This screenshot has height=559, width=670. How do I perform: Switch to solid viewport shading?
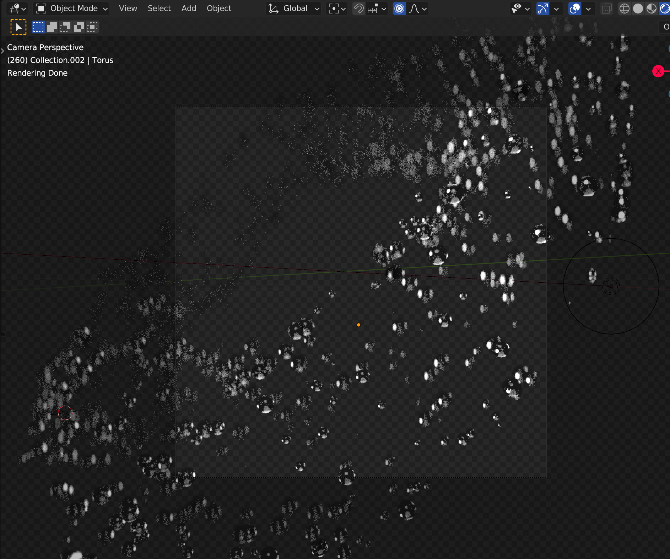[x=638, y=9]
